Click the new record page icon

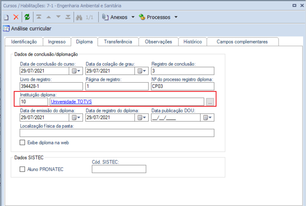pyautogui.click(x=6, y=17)
